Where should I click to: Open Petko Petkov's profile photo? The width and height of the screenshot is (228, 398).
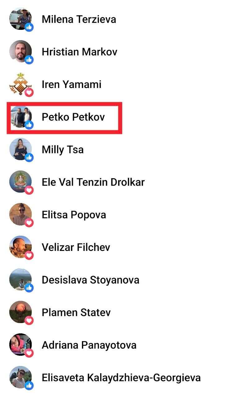click(20, 117)
